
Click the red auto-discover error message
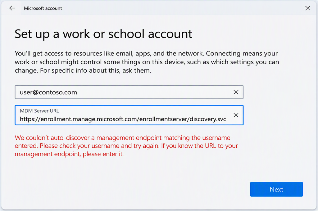[126, 146]
